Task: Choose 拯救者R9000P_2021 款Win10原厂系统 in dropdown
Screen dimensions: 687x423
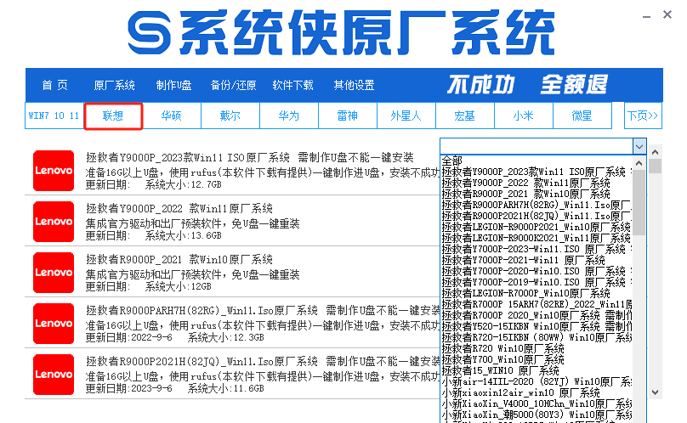Action: [x=537, y=194]
